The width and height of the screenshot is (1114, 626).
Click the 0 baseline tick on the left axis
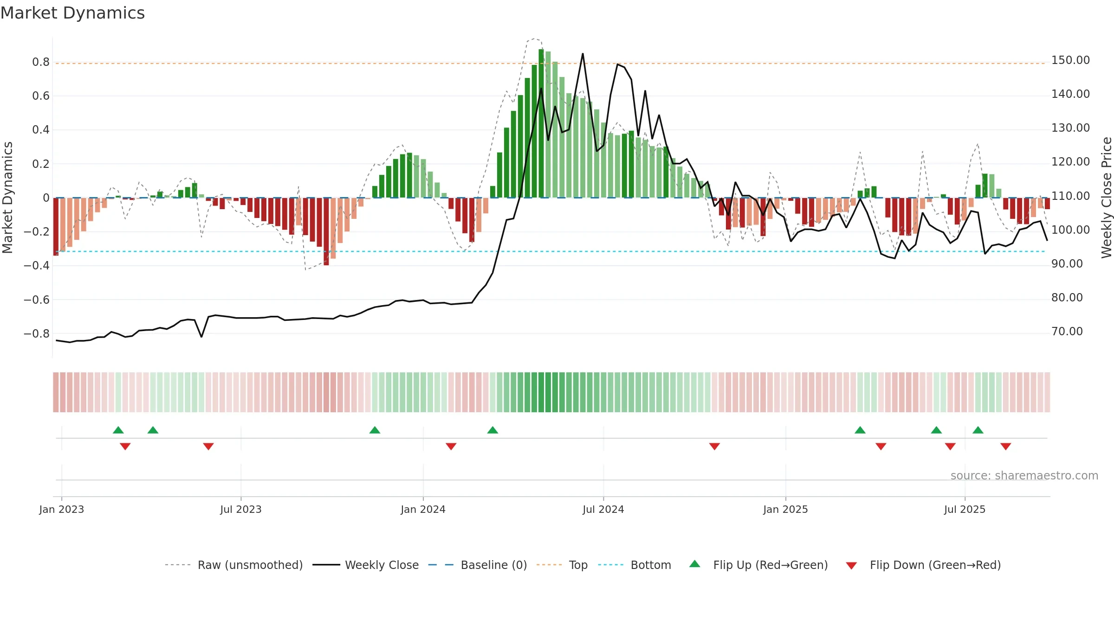(x=46, y=198)
